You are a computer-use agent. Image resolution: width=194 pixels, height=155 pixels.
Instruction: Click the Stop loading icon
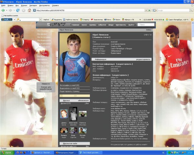[24, 10]
